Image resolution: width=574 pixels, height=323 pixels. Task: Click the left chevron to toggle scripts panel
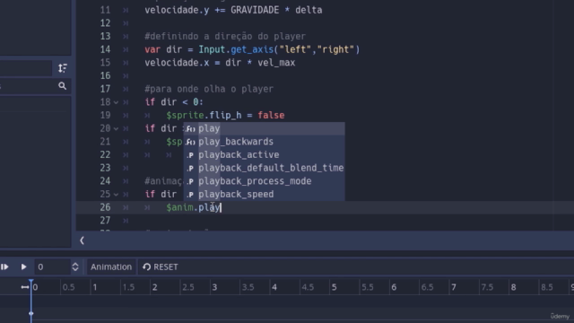click(82, 240)
